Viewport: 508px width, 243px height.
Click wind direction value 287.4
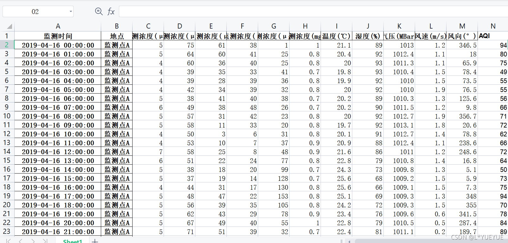click(462, 223)
